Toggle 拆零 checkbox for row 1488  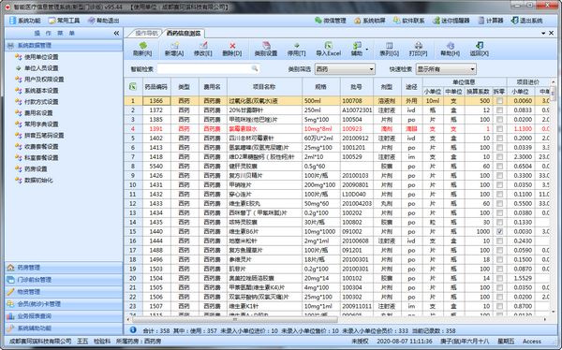[499, 250]
